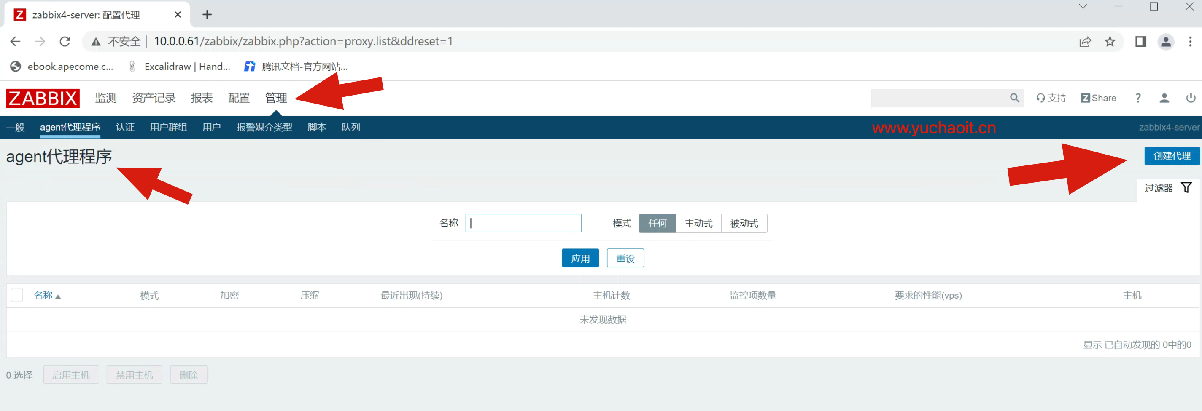Viewport: 1202px width, 411px height.
Task: Open the user profile icon in Zabbix header
Action: (x=1164, y=98)
